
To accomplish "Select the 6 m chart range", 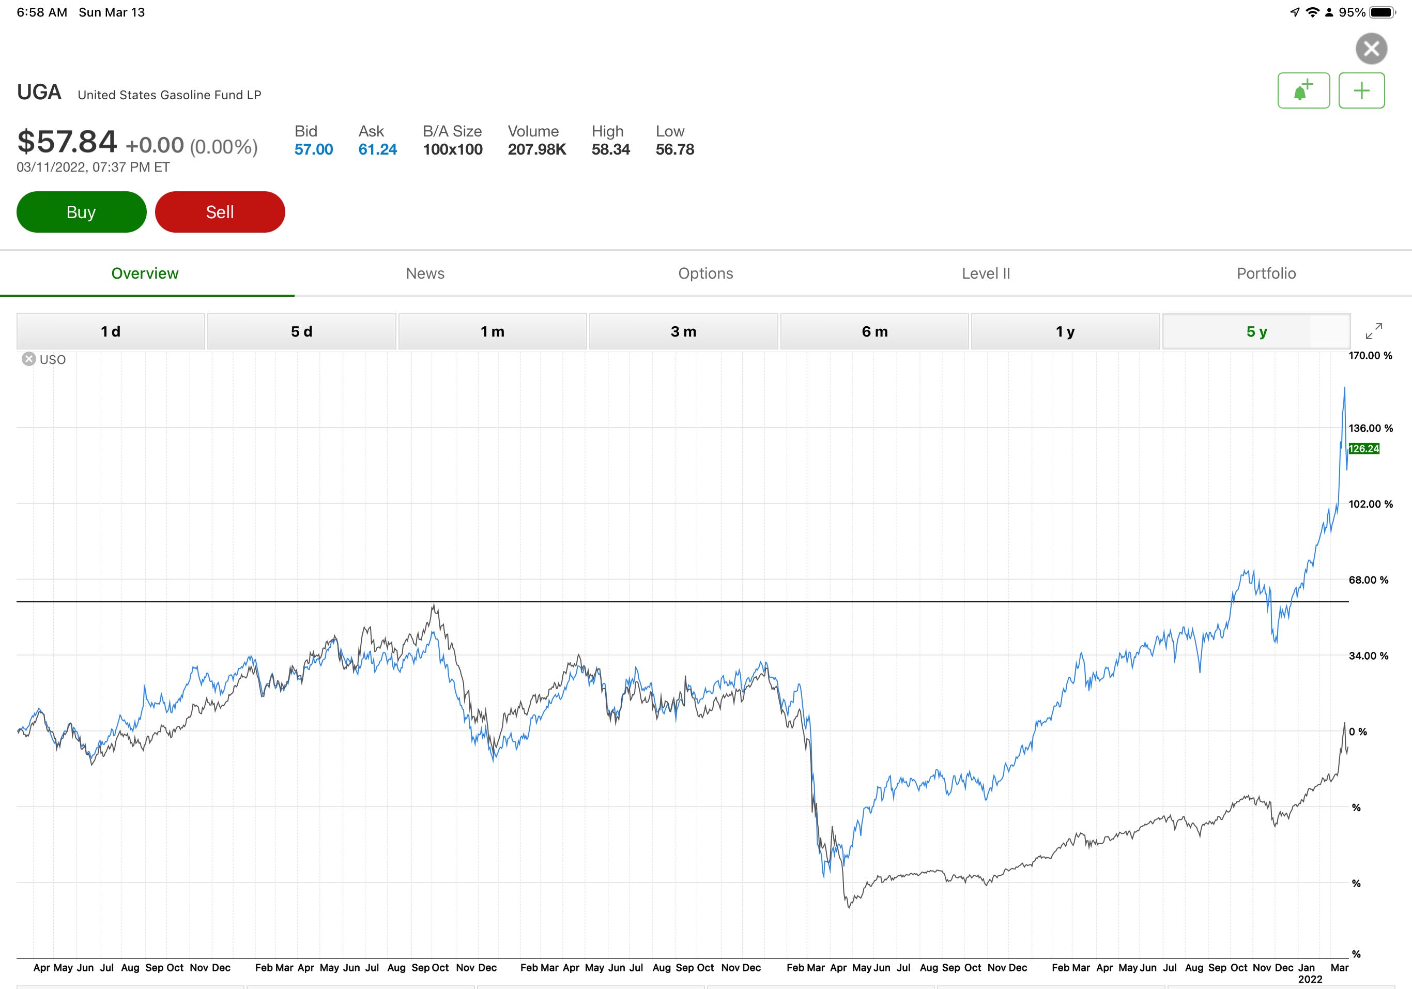I will pyautogui.click(x=874, y=331).
